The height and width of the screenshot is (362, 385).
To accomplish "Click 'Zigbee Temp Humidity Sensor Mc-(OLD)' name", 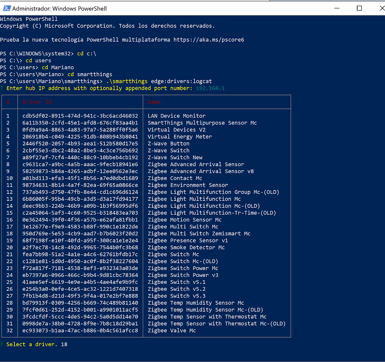I will click(x=206, y=310).
